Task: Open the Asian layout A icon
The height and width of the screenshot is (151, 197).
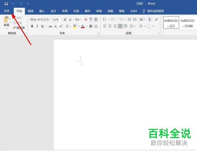Action: [x=141, y=20]
